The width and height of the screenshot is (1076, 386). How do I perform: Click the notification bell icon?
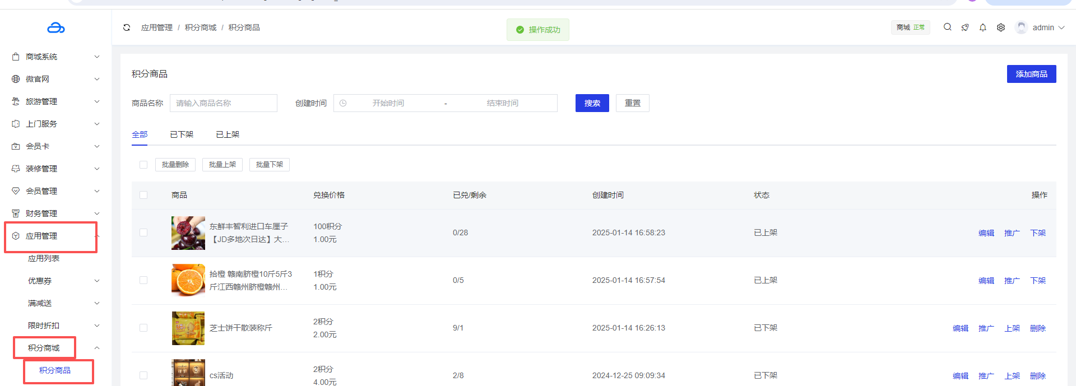[982, 27]
